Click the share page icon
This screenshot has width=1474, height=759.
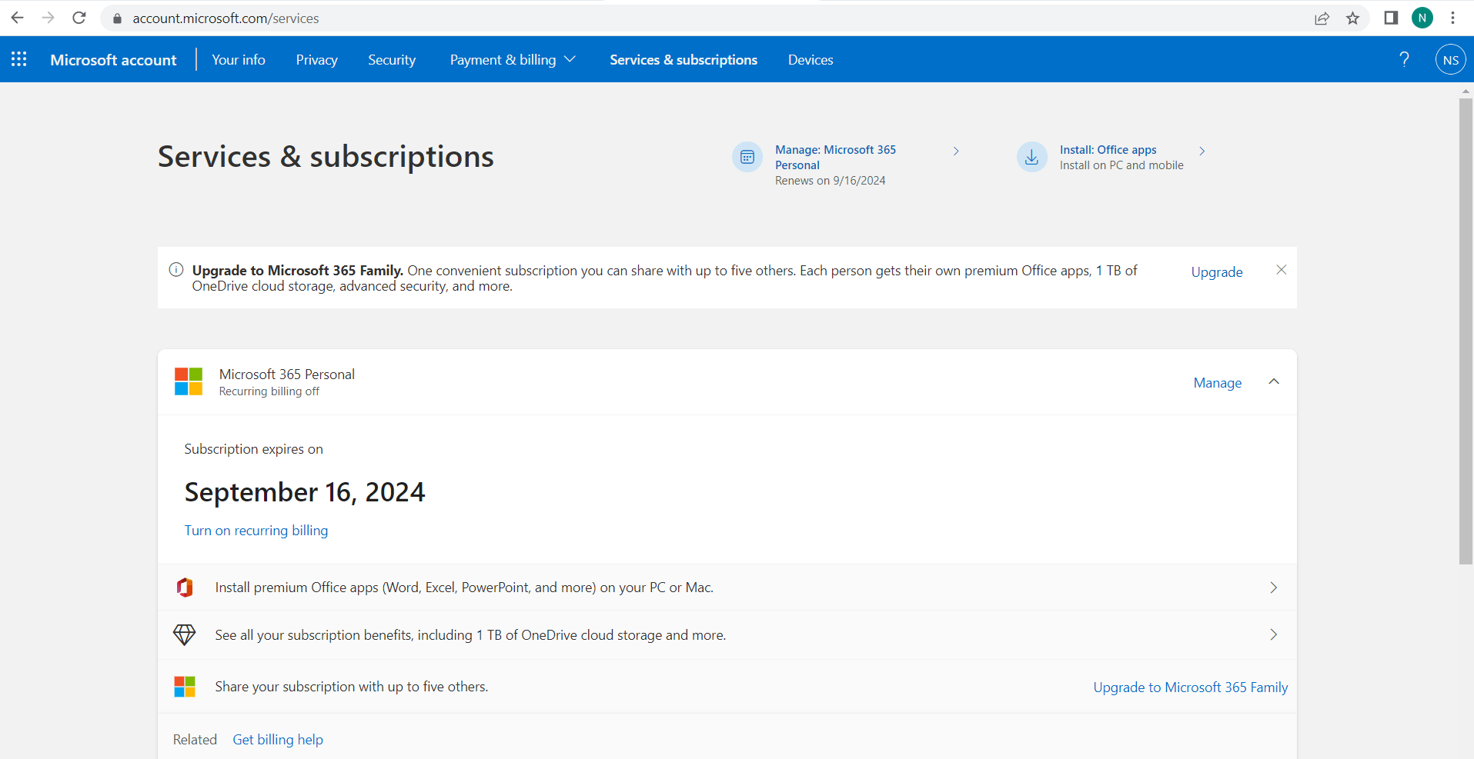tap(1322, 18)
